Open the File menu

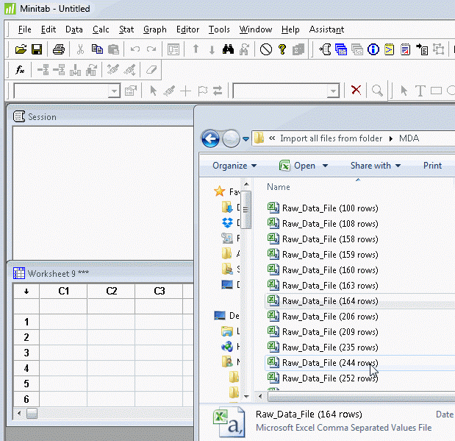click(x=25, y=29)
